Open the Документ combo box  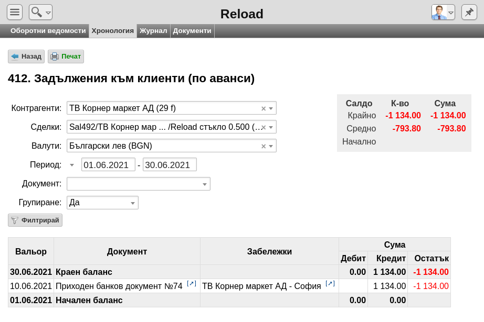[x=139, y=184]
